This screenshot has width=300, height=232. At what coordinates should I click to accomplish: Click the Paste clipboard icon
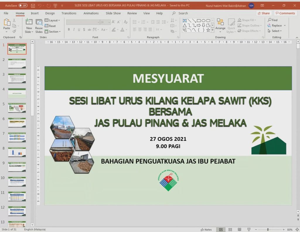[x=7, y=22]
